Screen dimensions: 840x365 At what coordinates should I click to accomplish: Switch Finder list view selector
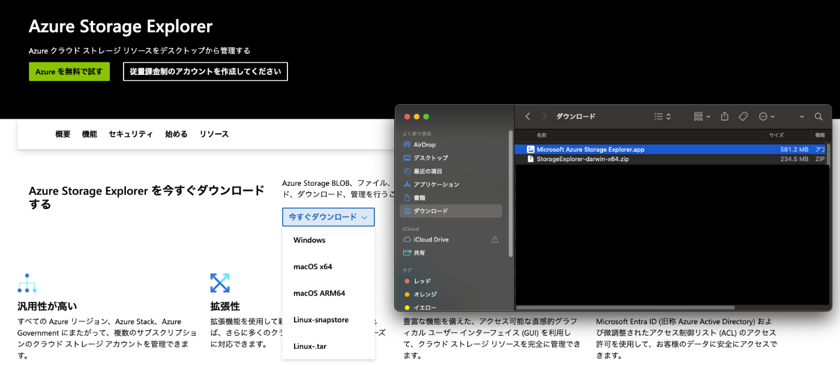coord(662,116)
